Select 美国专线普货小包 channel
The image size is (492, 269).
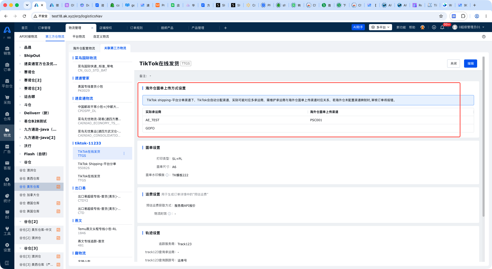pos(102,88)
